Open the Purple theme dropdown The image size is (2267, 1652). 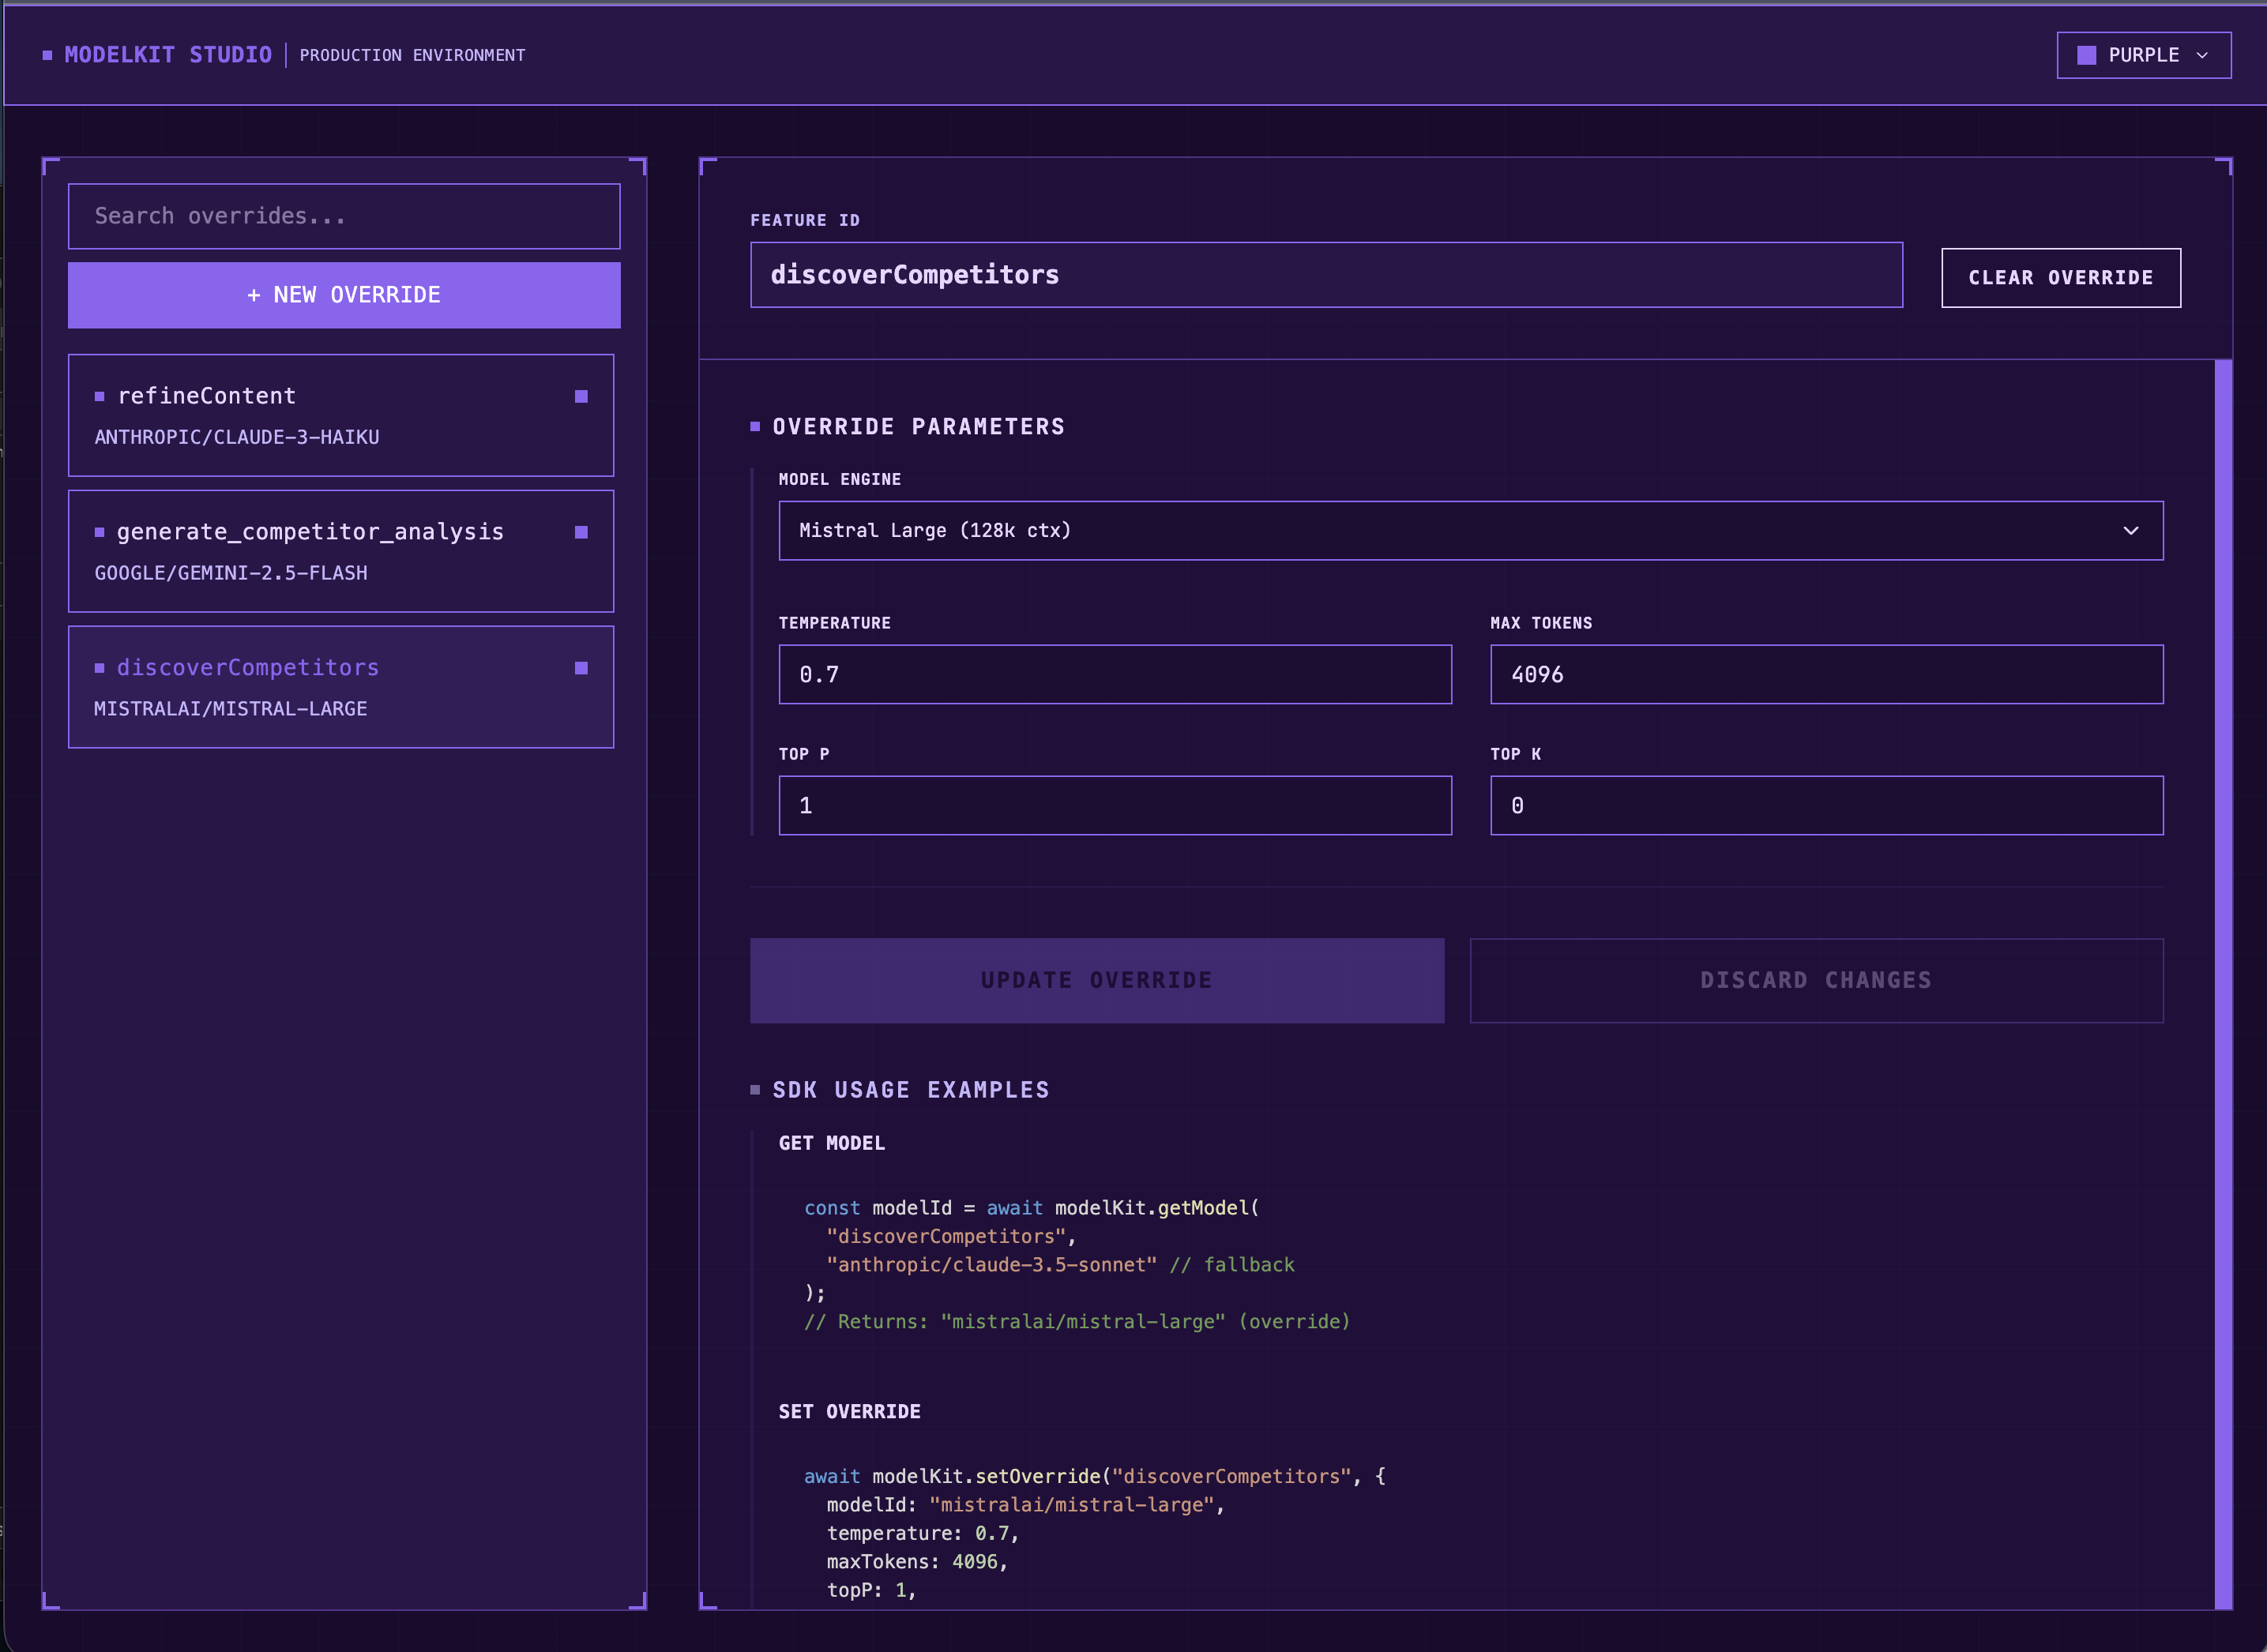pyautogui.click(x=2143, y=55)
